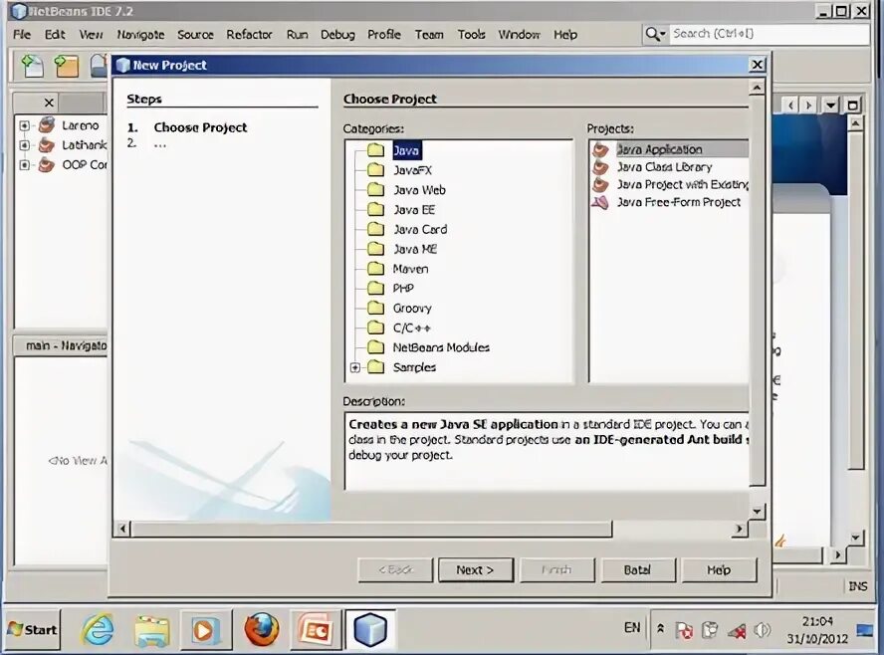Open the File menu
884x655 pixels.
pos(22,35)
